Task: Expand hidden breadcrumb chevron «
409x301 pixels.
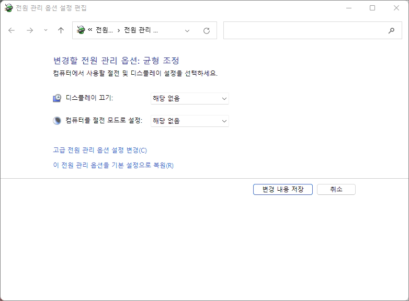Action: (x=90, y=30)
